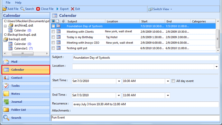Switch to the Journal section
The image size is (222, 125).
tap(26, 102)
